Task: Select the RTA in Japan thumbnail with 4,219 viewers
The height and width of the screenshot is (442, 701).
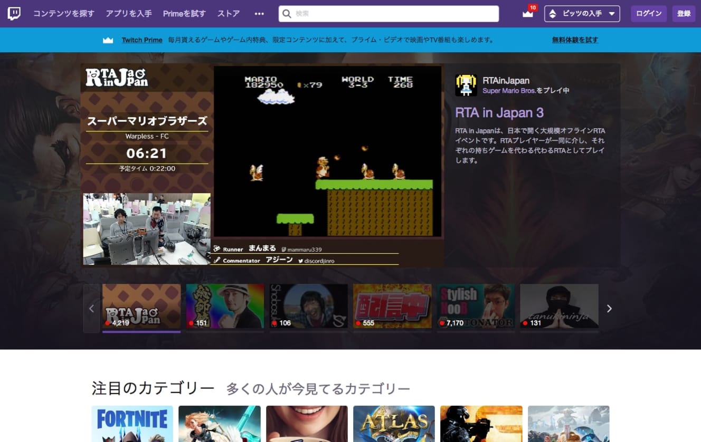Action: pos(141,306)
